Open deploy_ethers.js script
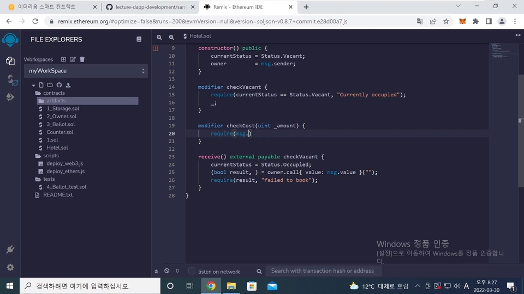 (x=65, y=171)
